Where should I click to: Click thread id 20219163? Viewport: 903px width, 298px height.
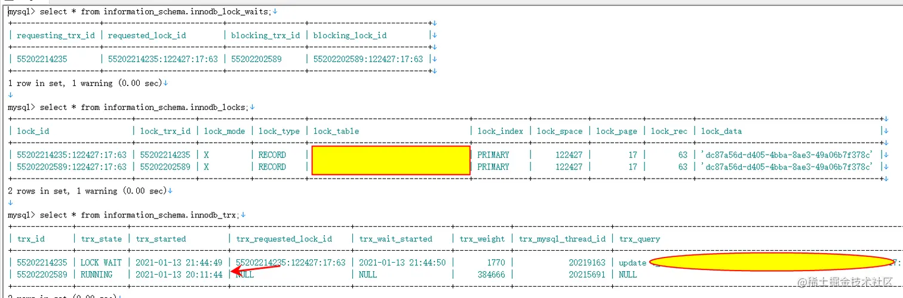(x=587, y=262)
